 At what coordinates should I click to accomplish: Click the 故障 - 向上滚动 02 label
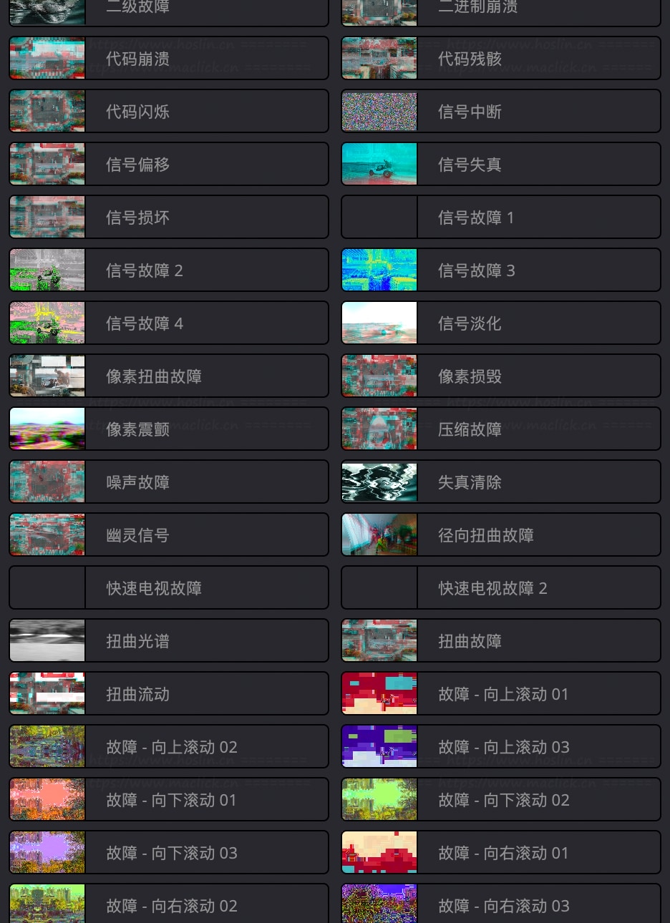coord(172,747)
